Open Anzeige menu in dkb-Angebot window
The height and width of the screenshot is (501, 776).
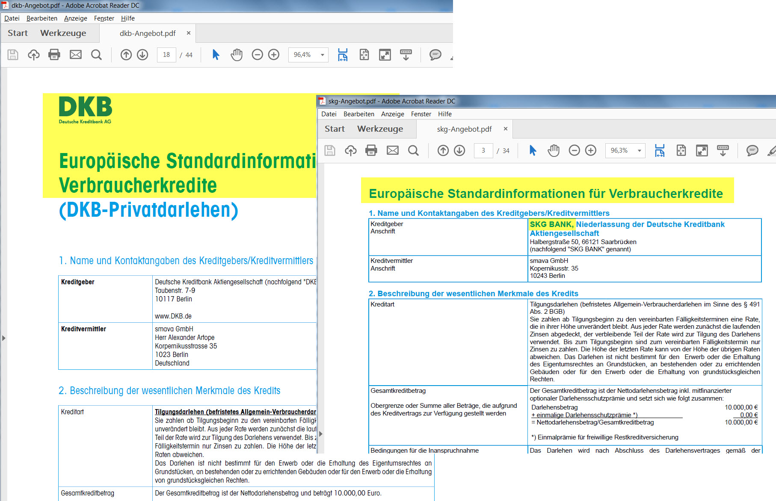click(x=76, y=18)
